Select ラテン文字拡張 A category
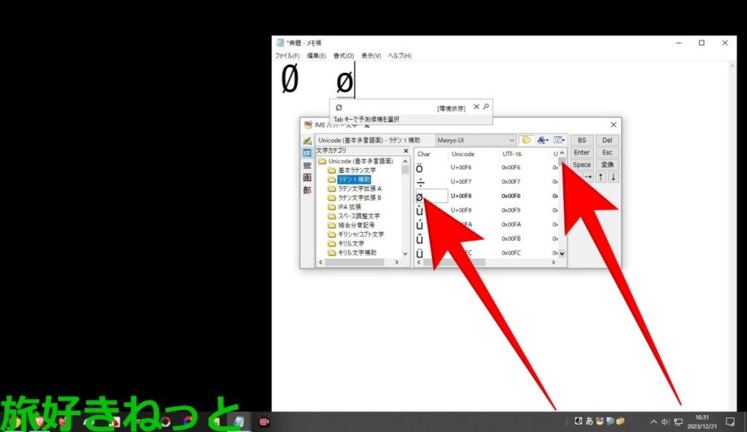747x432 pixels. [360, 188]
